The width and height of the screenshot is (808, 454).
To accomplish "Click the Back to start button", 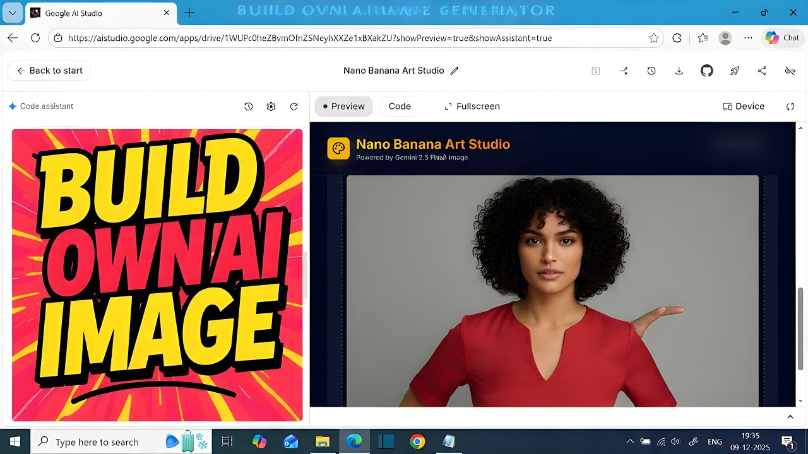I will click(x=49, y=71).
